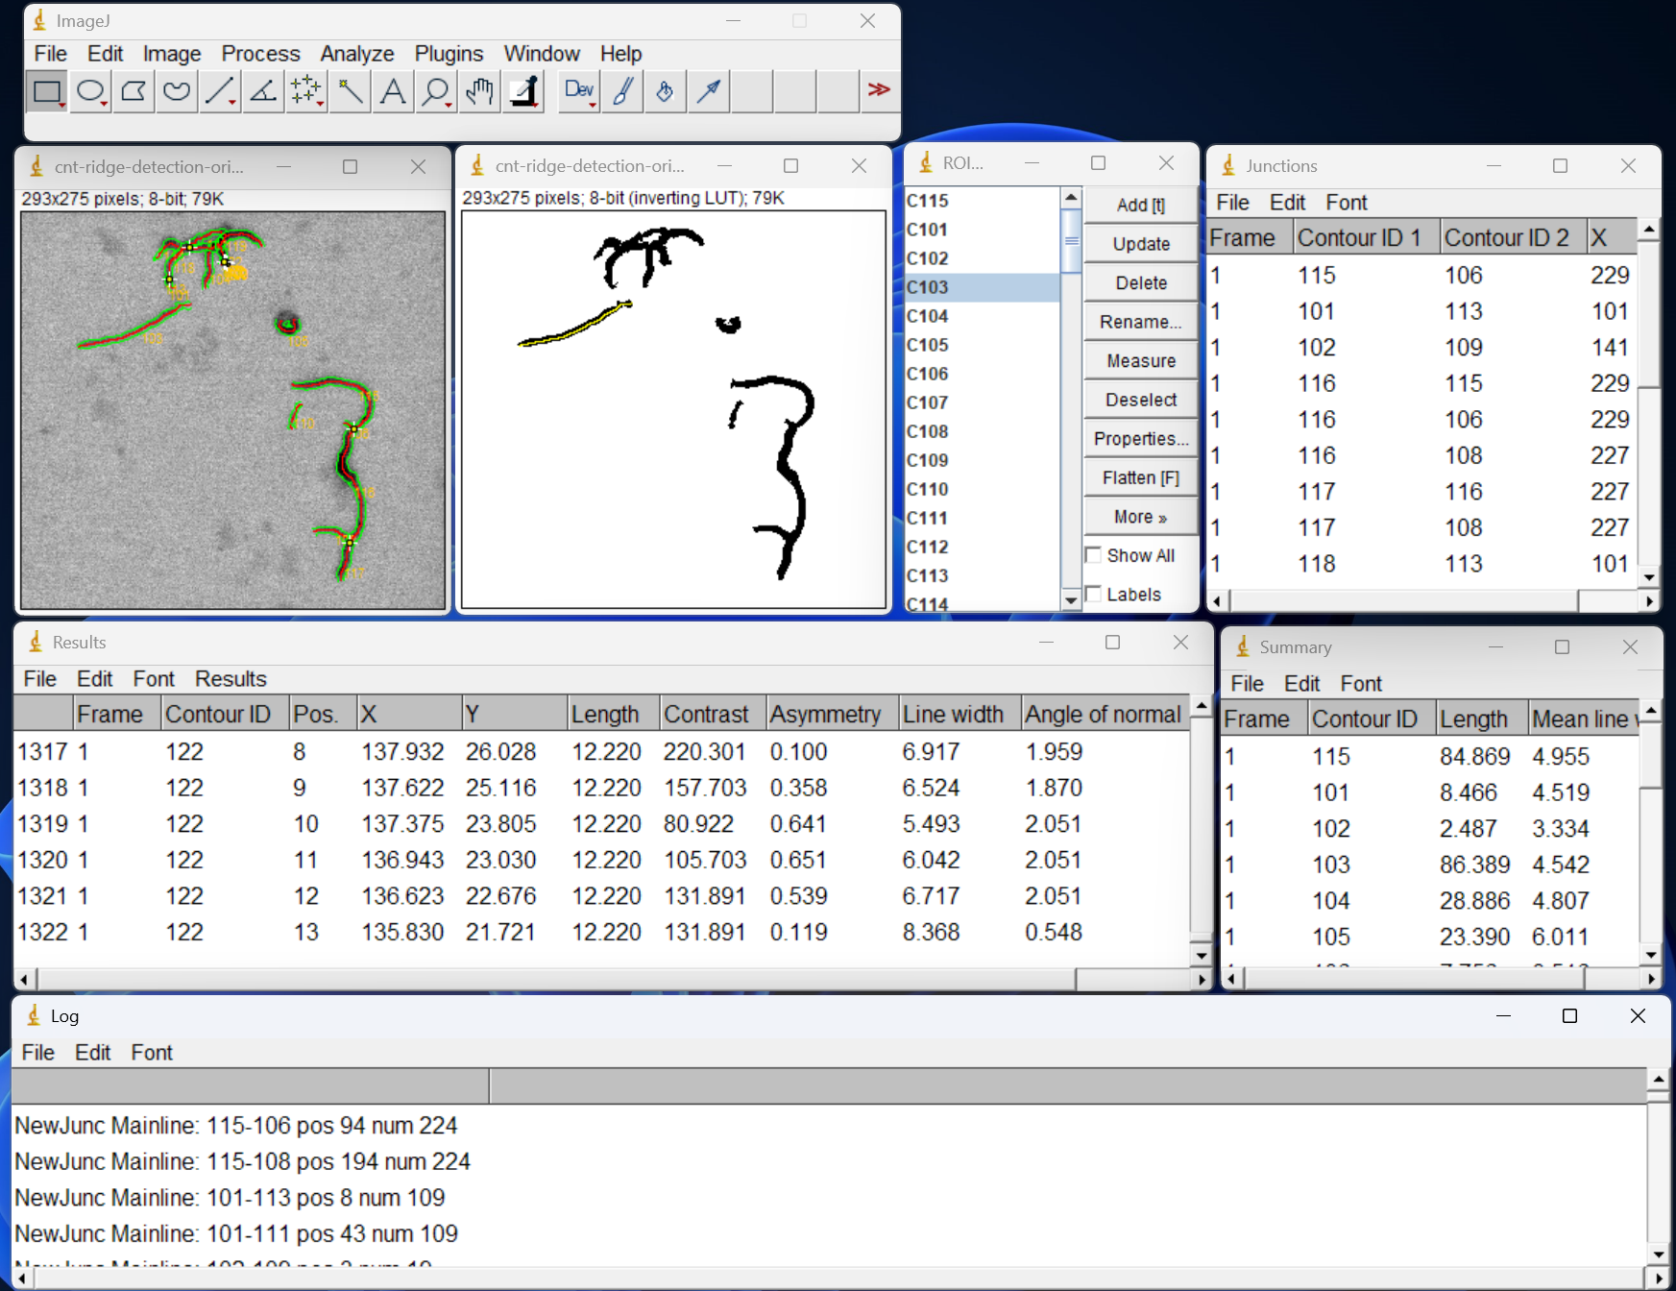
Task: Open the ImageJ File menu
Action: (x=50, y=54)
